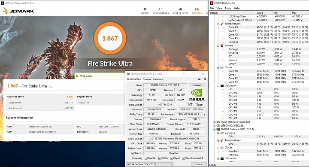Click the Close button in GPU-Z

point(199,164)
